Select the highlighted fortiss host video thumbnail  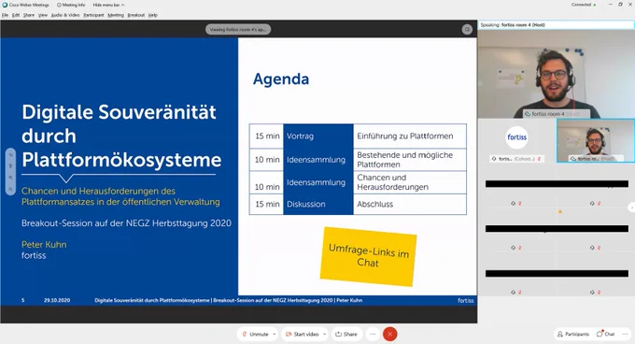click(596, 141)
